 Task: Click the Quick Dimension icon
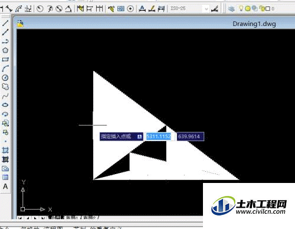[x=80, y=8]
